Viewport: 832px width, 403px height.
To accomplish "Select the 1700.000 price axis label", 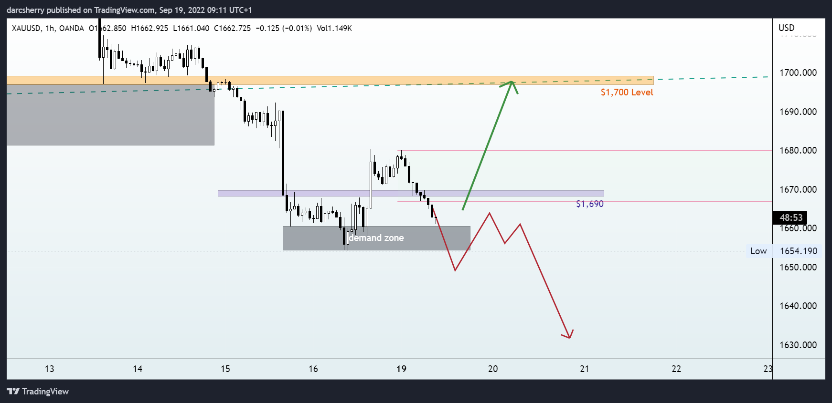I will (x=798, y=72).
